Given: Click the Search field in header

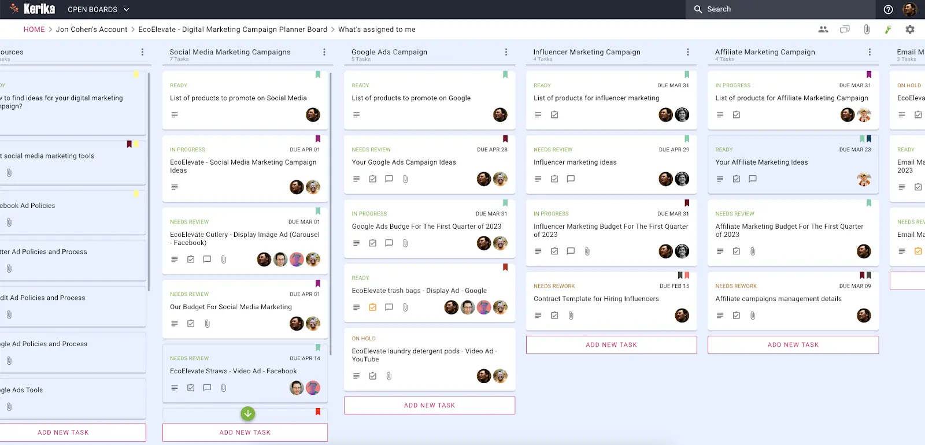Looking at the screenshot, I should 780,9.
